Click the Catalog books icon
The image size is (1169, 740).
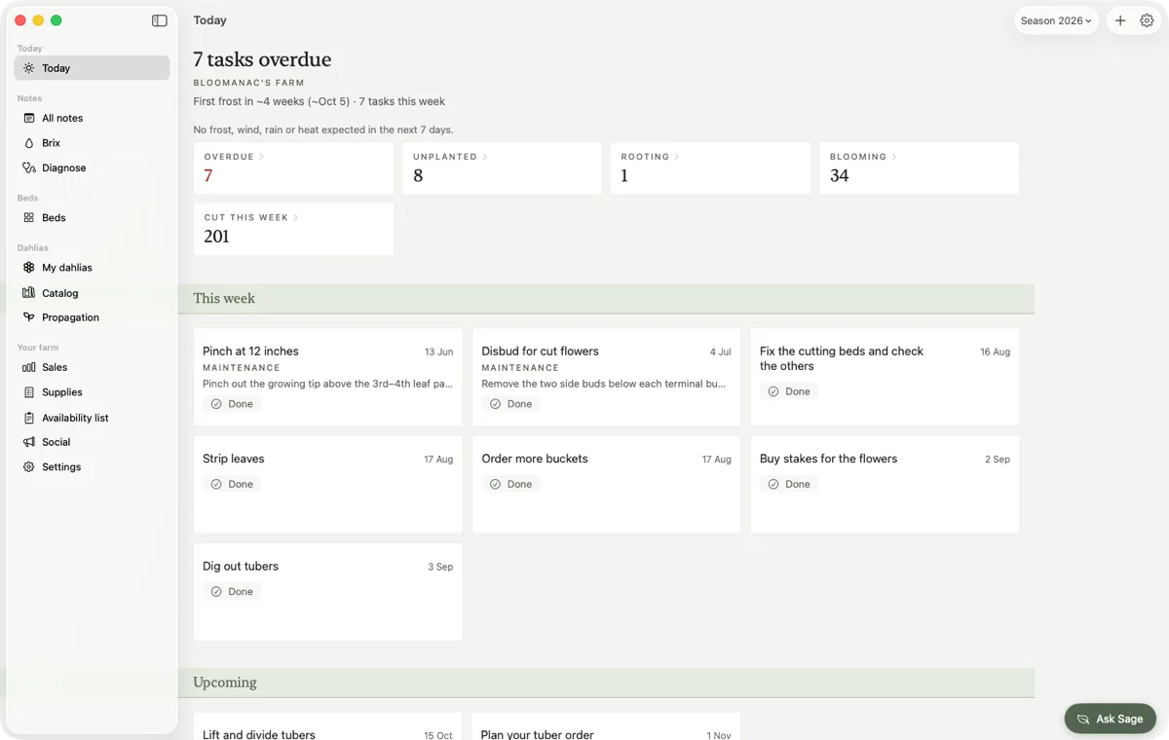tap(29, 293)
